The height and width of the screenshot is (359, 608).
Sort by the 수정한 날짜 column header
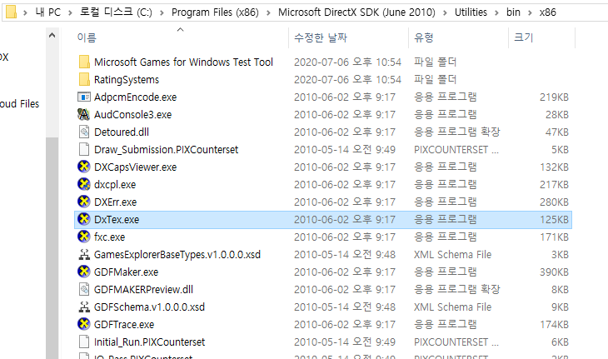coord(321,37)
